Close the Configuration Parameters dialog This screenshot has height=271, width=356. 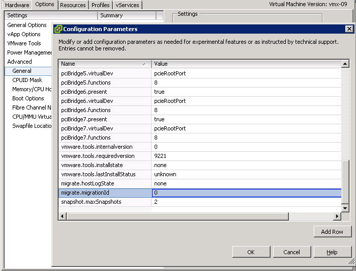[349, 29]
